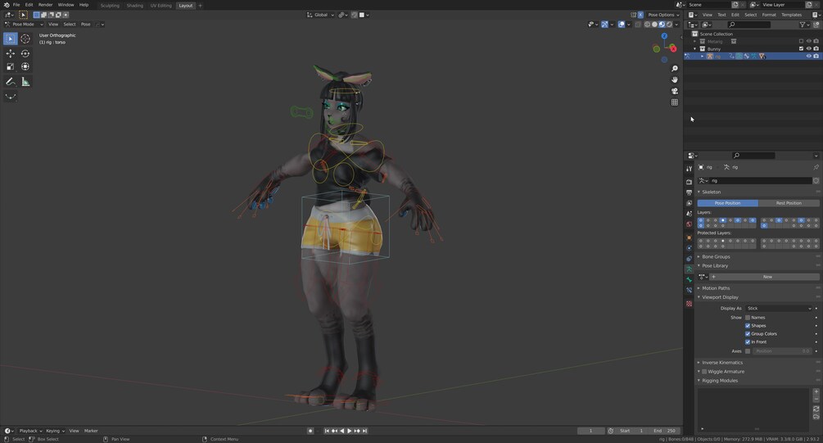Screen dimensions: 823x443
Task: Open the Window menu
Action: tap(66, 5)
